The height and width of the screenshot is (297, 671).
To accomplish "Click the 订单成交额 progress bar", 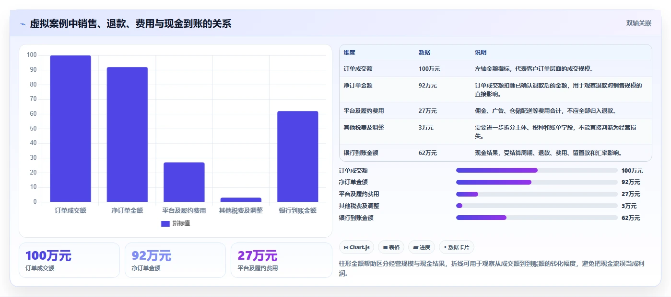I will (537, 170).
